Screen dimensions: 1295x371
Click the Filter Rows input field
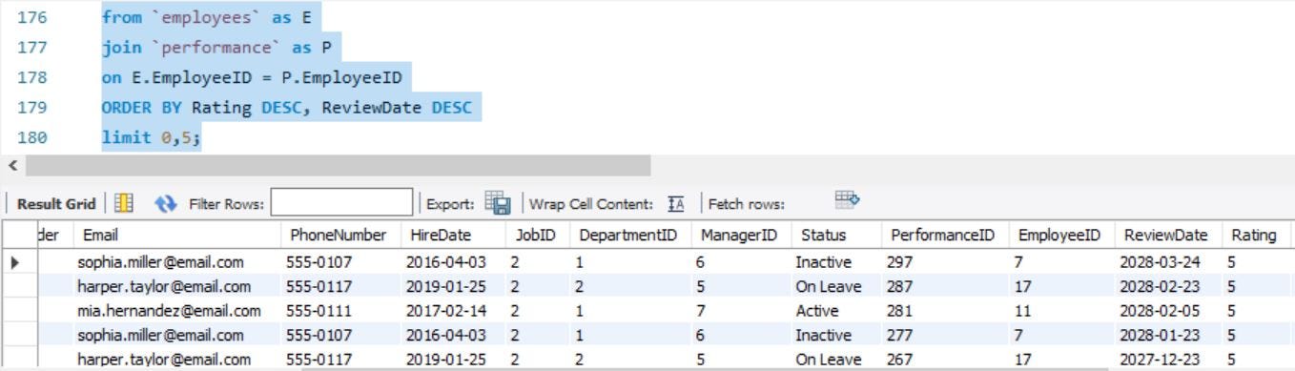pos(341,203)
